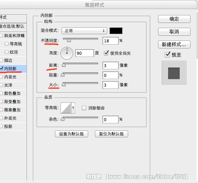Enable 图案叠加 style checkbox

[x=1, y=110]
